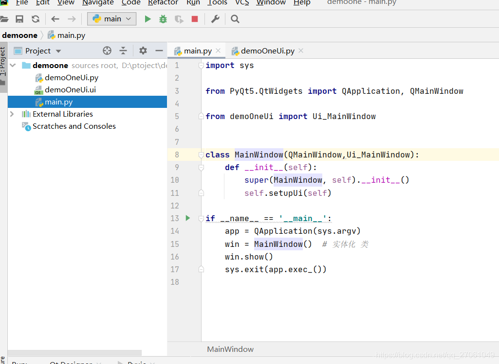Image resolution: width=499 pixels, height=364 pixels.
Task: Open the Tools menu
Action: 217,2
